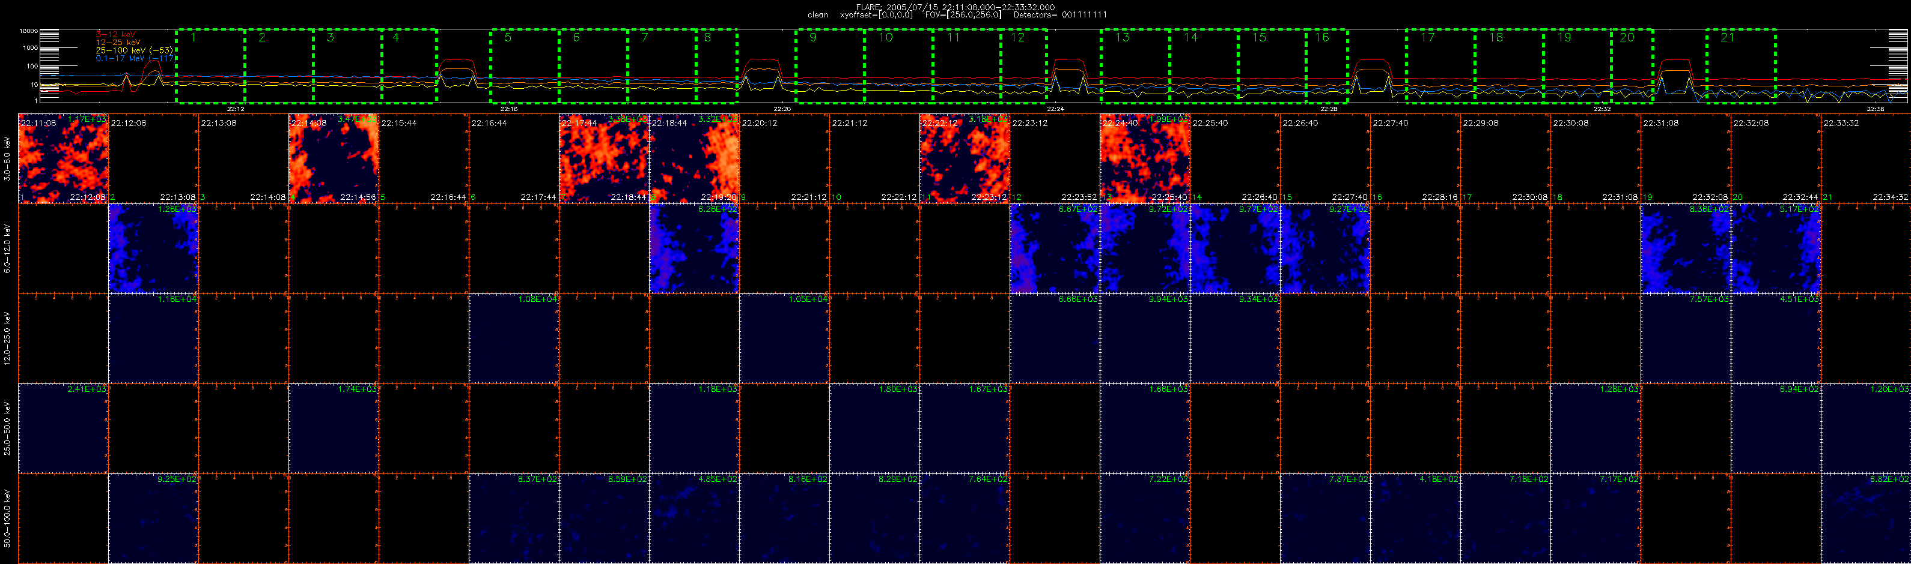Viewport: 1911px width, 564px height.
Task: Click the '22:29:08' start time label
Action: click(x=1480, y=123)
